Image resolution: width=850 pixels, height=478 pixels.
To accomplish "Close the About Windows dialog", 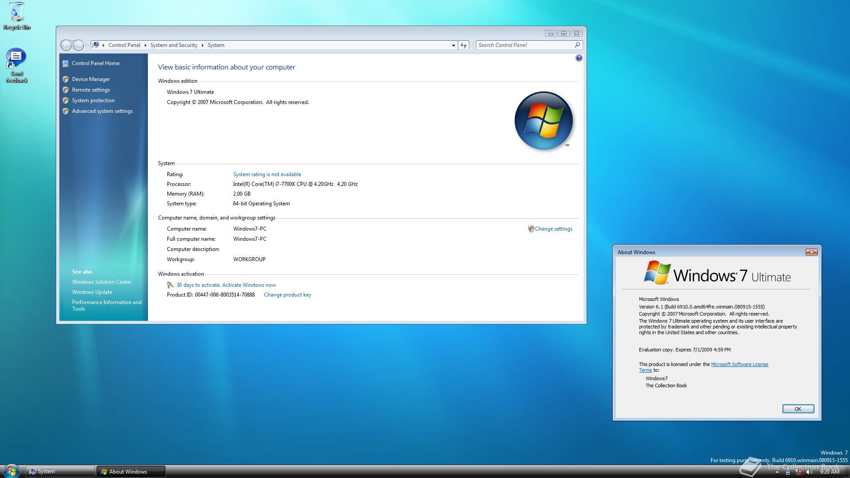I will [811, 252].
